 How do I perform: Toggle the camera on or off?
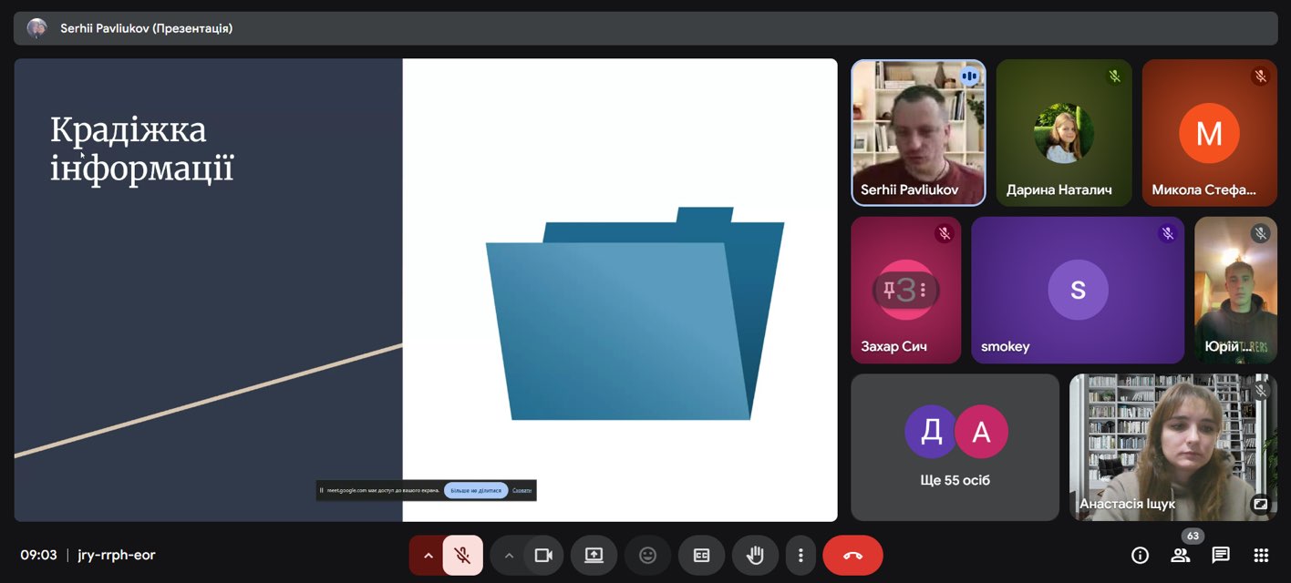point(544,555)
